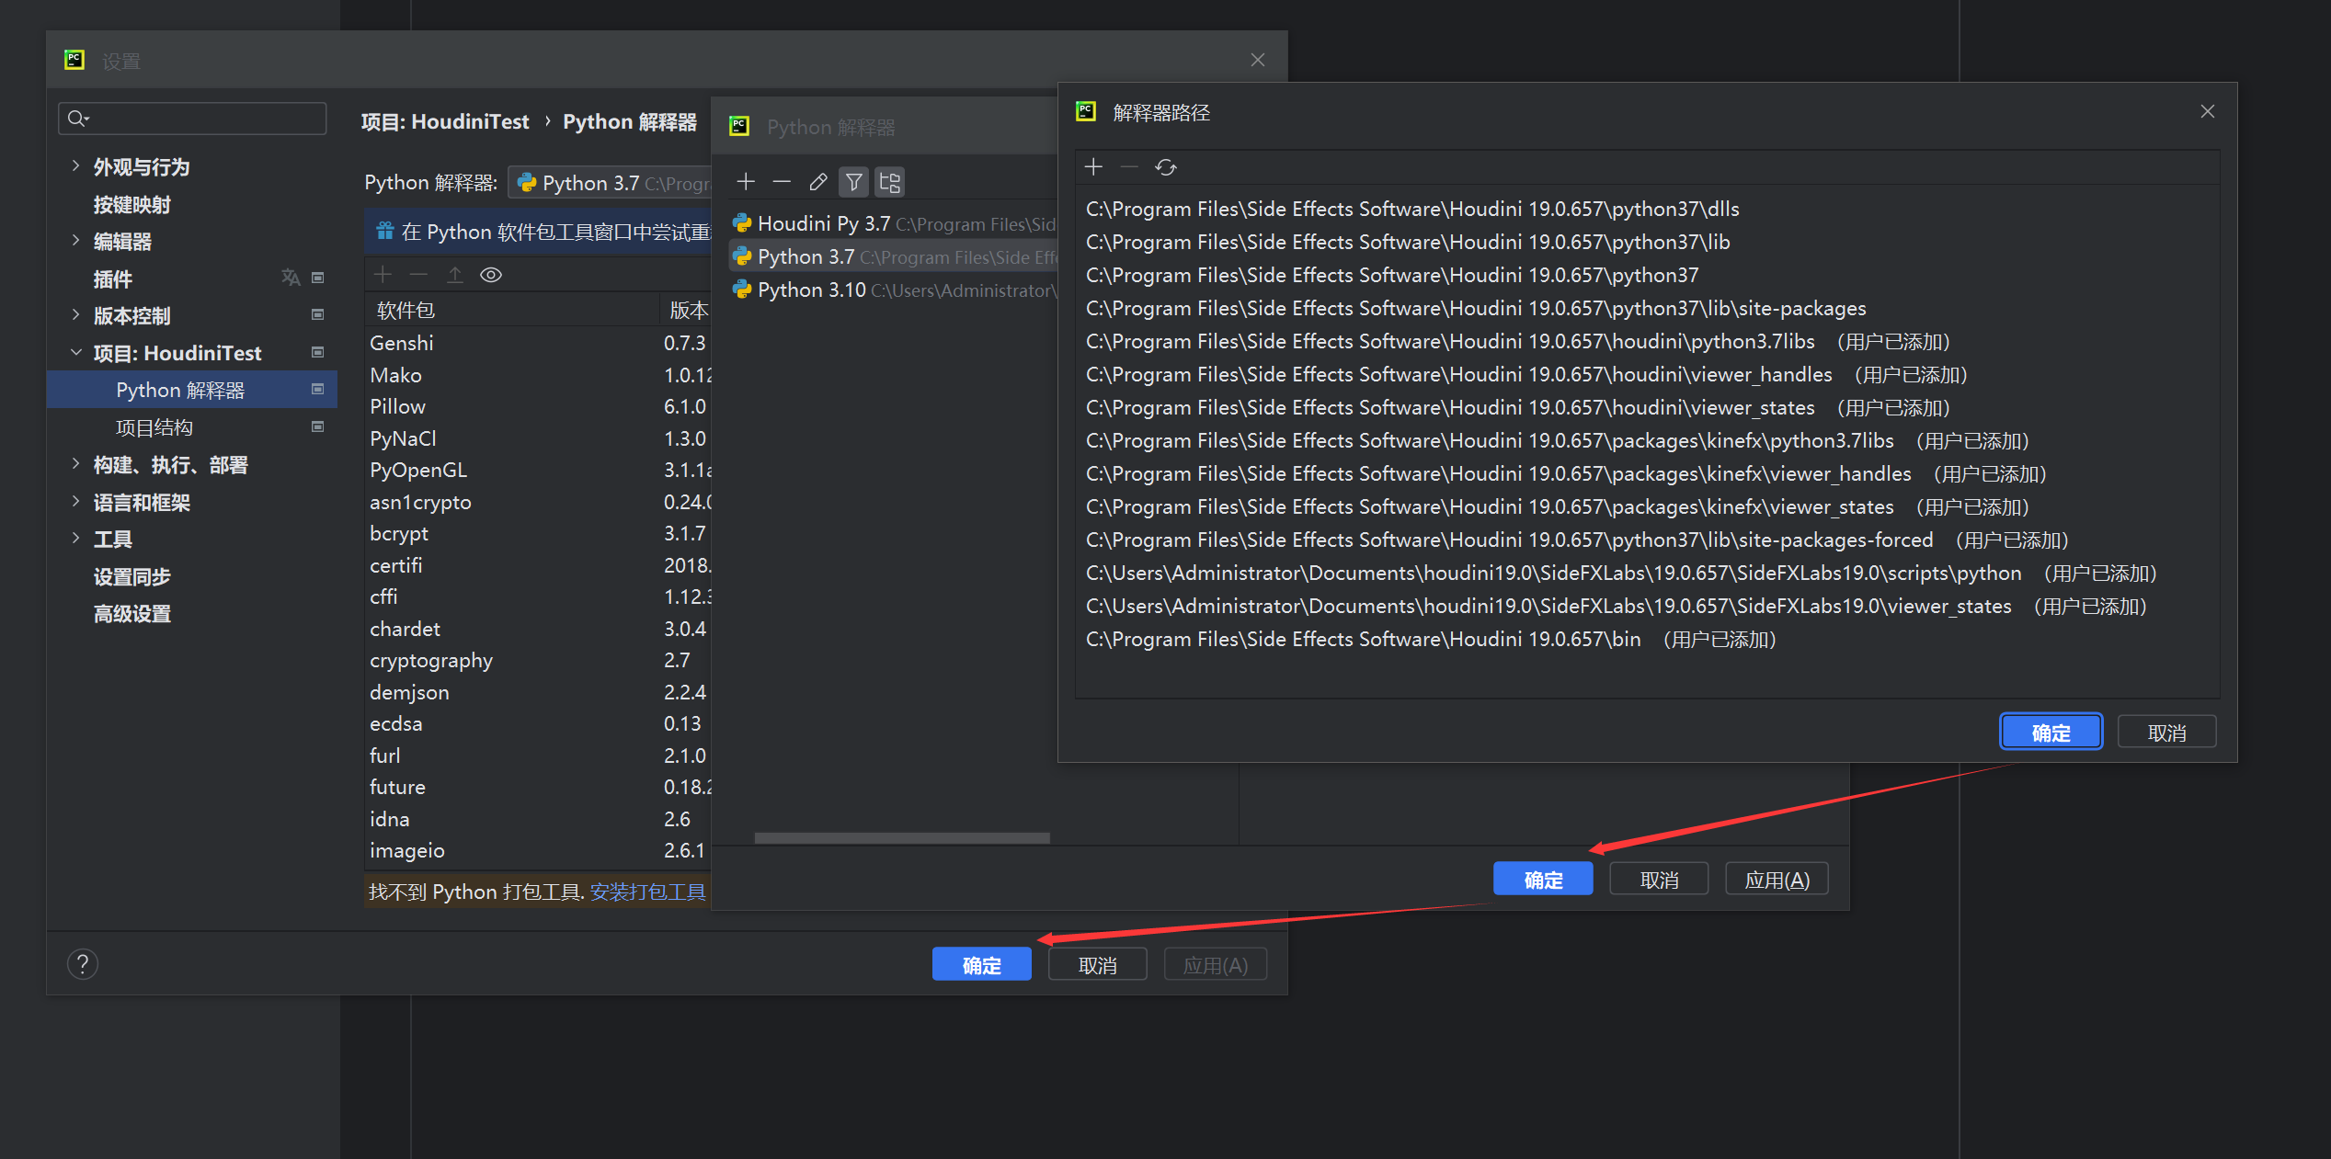Click the reload paths refresh icon

pos(1166,167)
